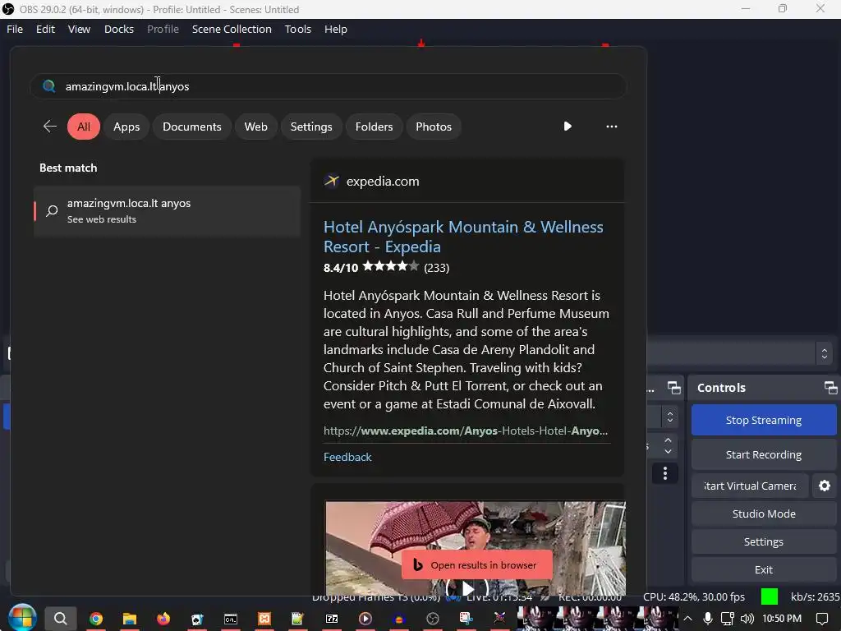Switch to the Photos filter tab
This screenshot has width=841, height=631.
coord(434,127)
